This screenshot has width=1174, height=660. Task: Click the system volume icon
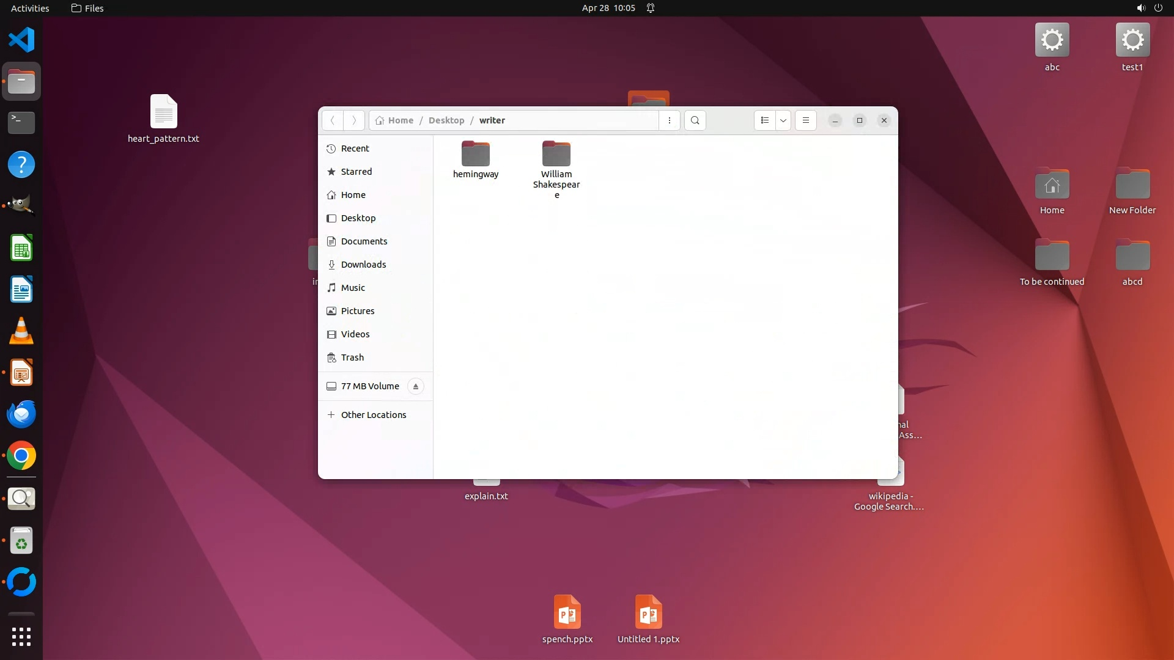point(1140,8)
